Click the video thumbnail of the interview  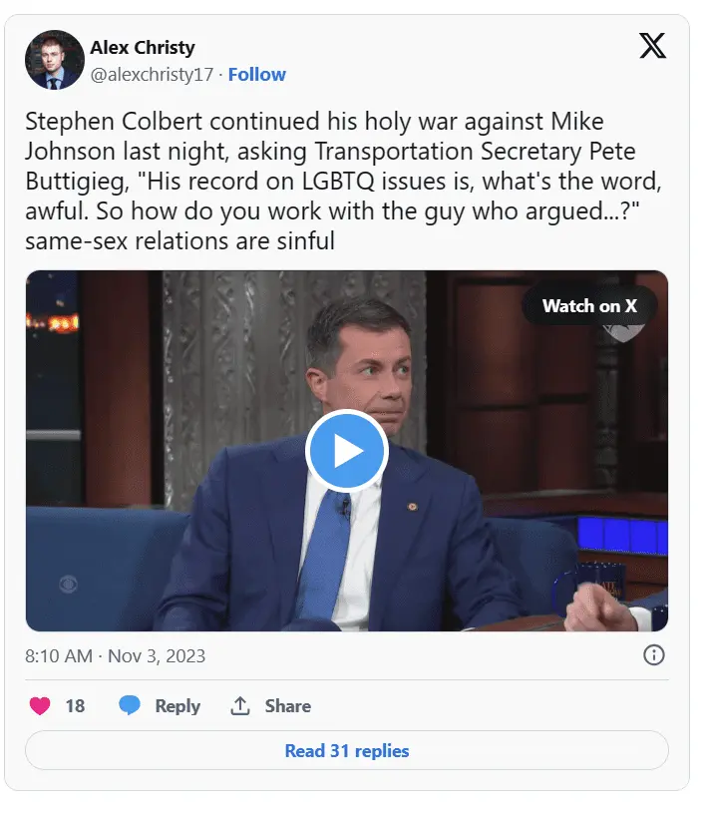click(347, 451)
